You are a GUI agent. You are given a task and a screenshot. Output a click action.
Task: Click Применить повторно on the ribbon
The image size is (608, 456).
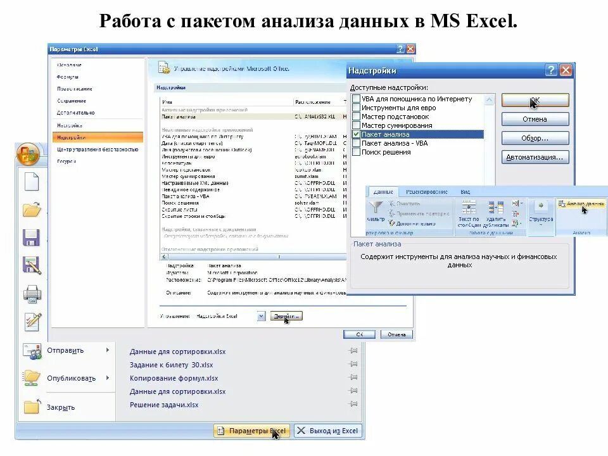click(419, 213)
